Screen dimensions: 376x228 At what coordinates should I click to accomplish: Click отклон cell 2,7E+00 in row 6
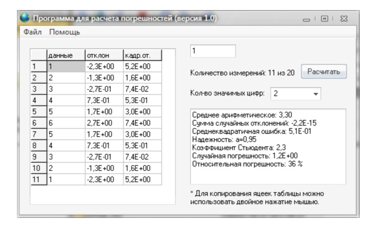click(x=104, y=122)
